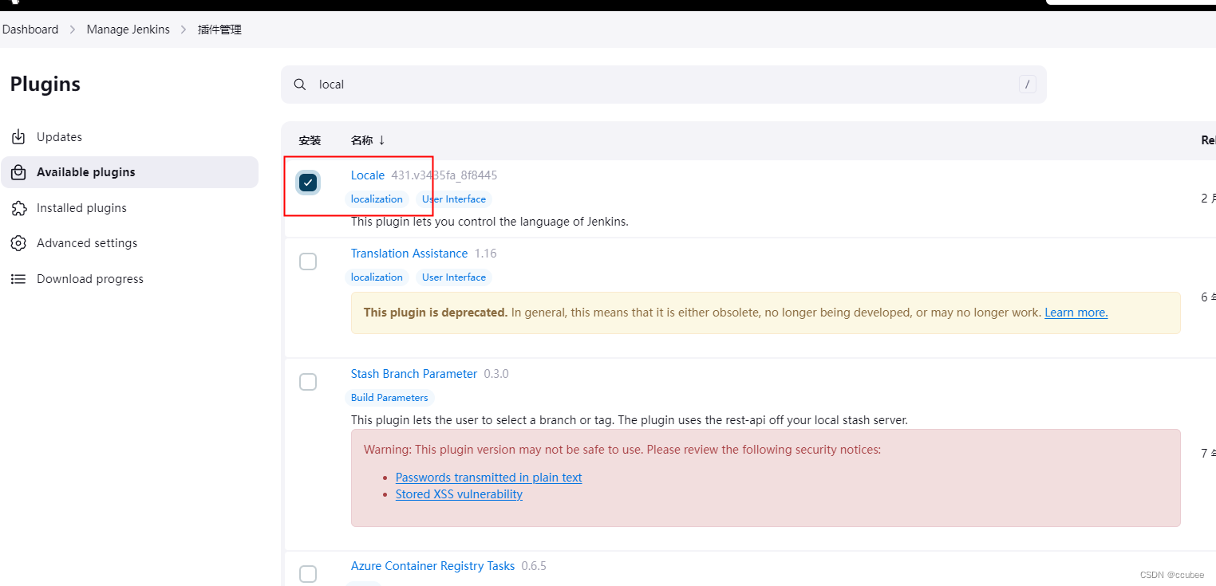Click the slash shortcut hint in search
Image resolution: width=1216 pixels, height=586 pixels.
[x=1028, y=85]
